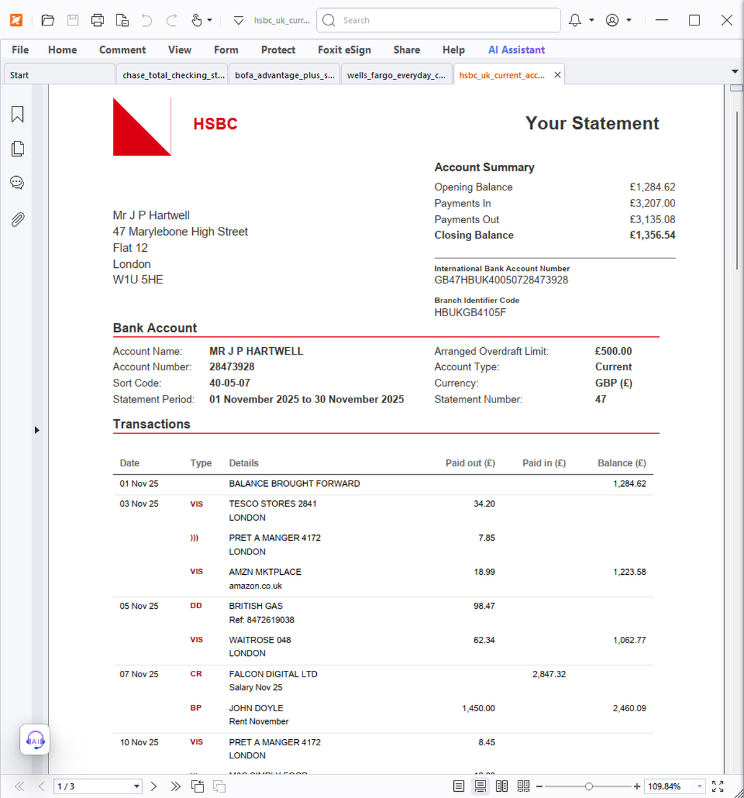Open the Comments panel
The image size is (744, 798).
click(x=17, y=183)
